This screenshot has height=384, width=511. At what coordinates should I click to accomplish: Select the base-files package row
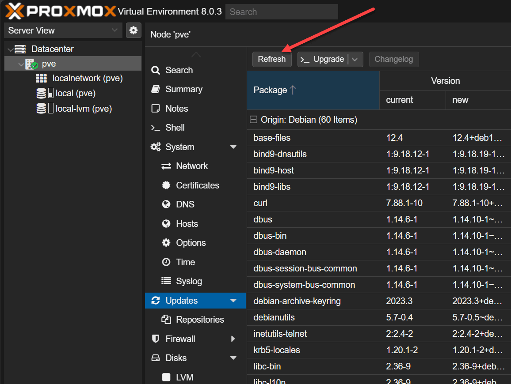379,138
